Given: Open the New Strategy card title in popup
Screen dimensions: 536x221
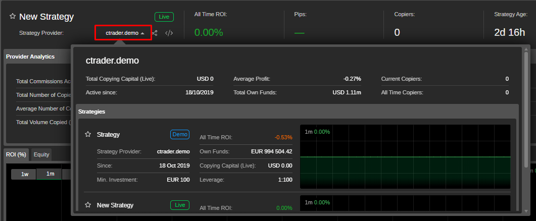Looking at the screenshot, I should pyautogui.click(x=115, y=205).
